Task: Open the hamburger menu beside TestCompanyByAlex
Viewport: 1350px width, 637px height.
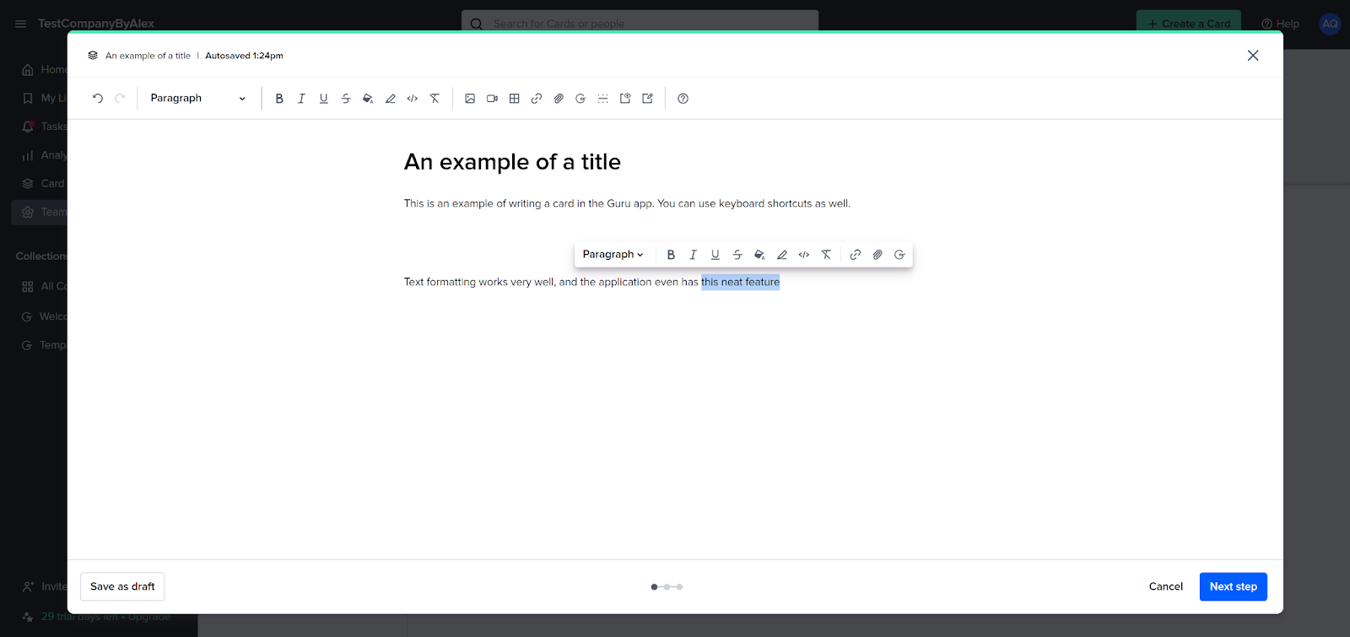Action: [20, 24]
